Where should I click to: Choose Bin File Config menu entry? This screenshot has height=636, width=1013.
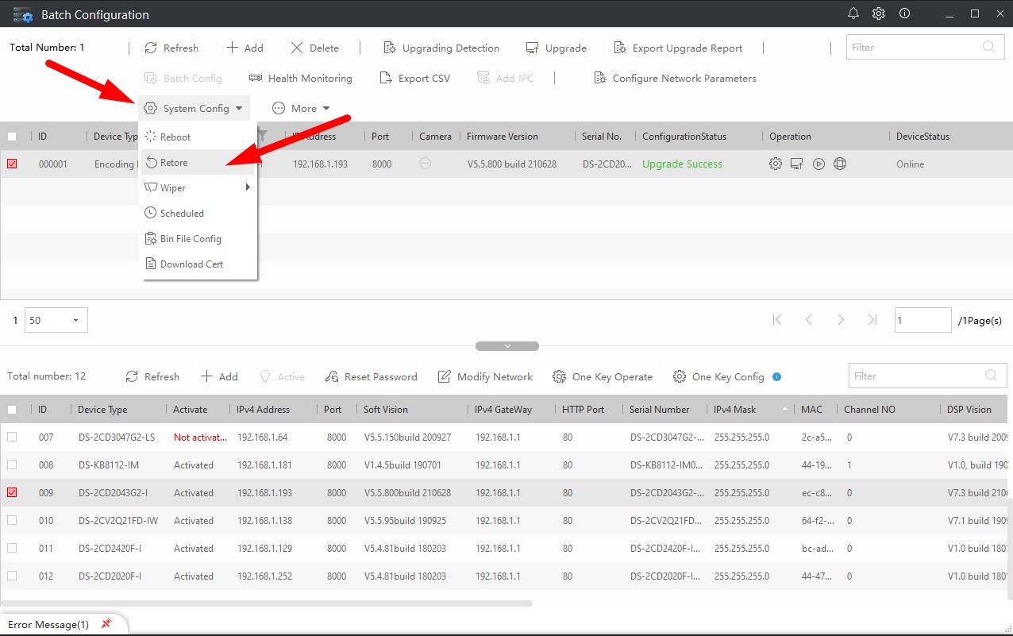[191, 239]
